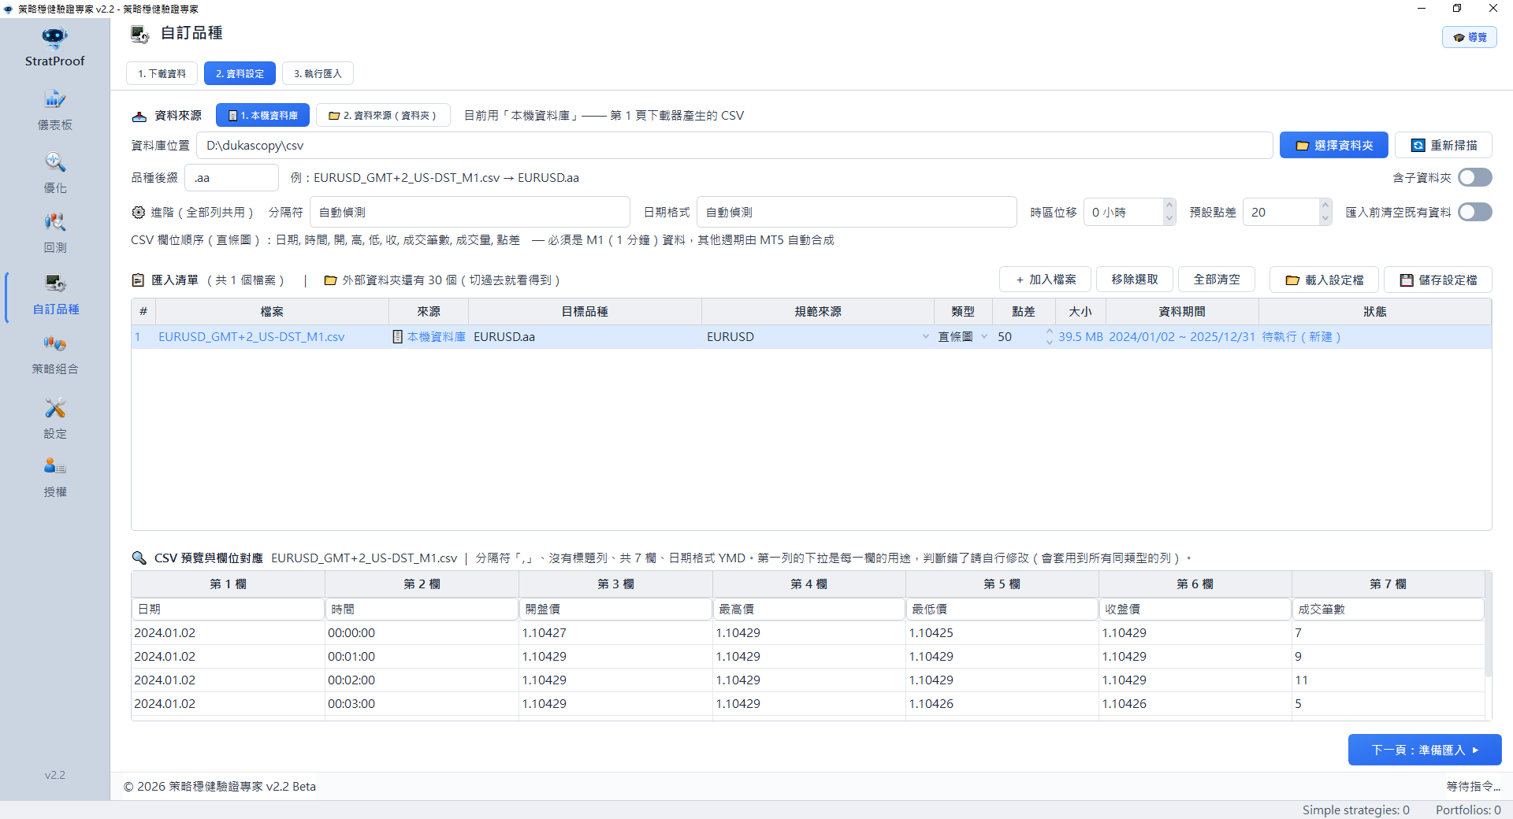Open the 第 3 欄 開盤價 column dropdown

click(616, 610)
